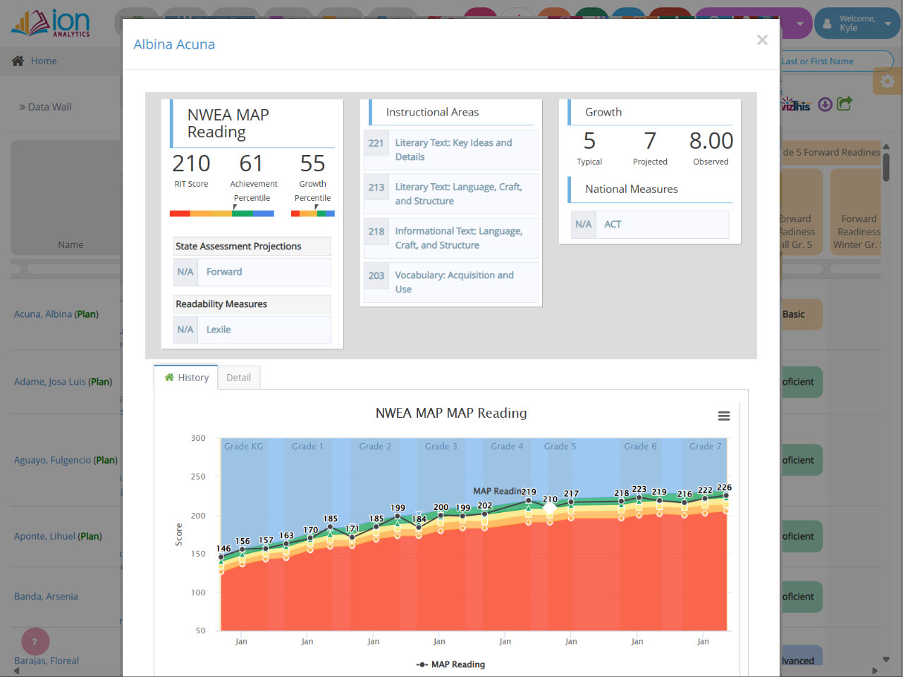Select the History tab
903x677 pixels.
pyautogui.click(x=186, y=378)
